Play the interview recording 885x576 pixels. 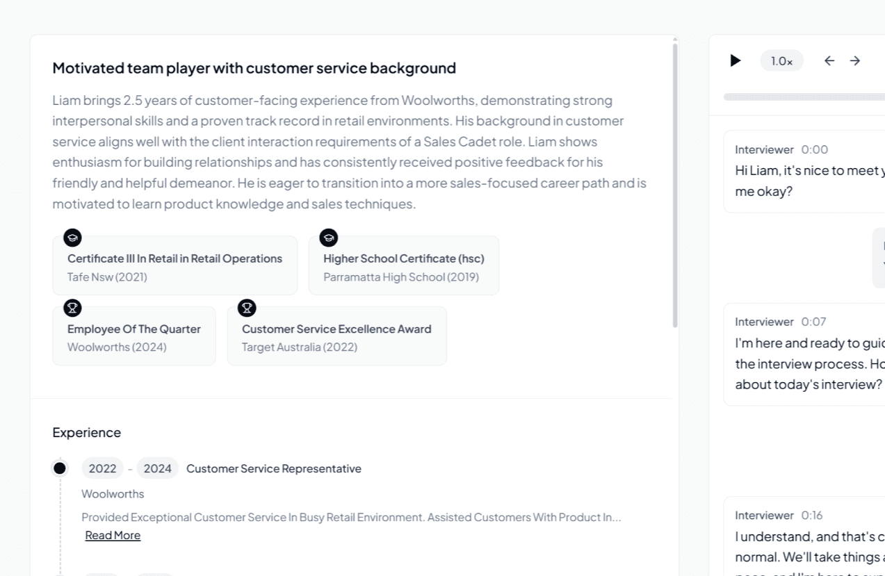point(736,60)
